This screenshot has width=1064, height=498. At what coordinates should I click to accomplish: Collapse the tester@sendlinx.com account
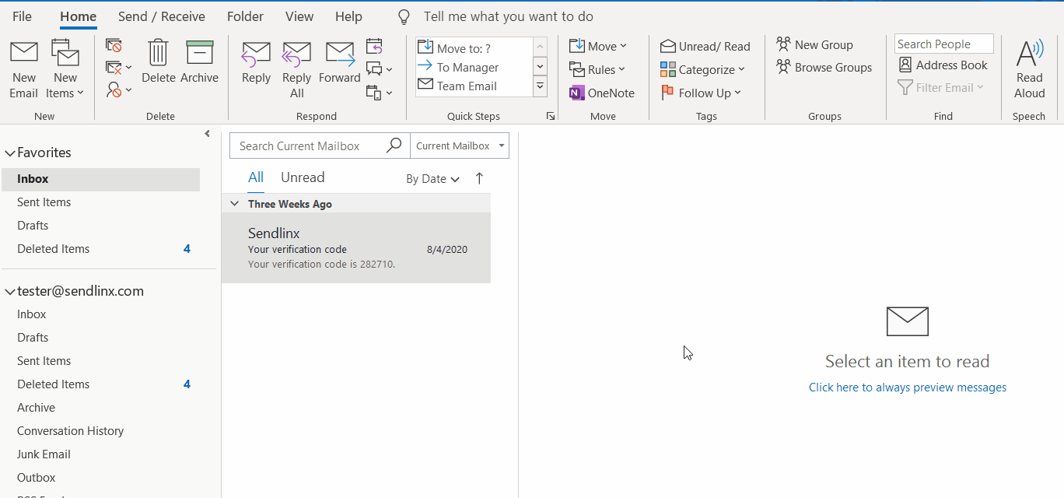point(10,292)
